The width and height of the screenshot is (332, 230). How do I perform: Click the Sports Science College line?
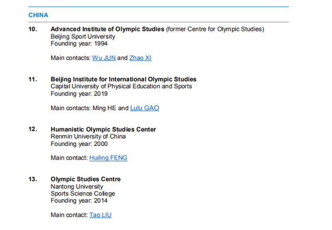click(x=83, y=193)
